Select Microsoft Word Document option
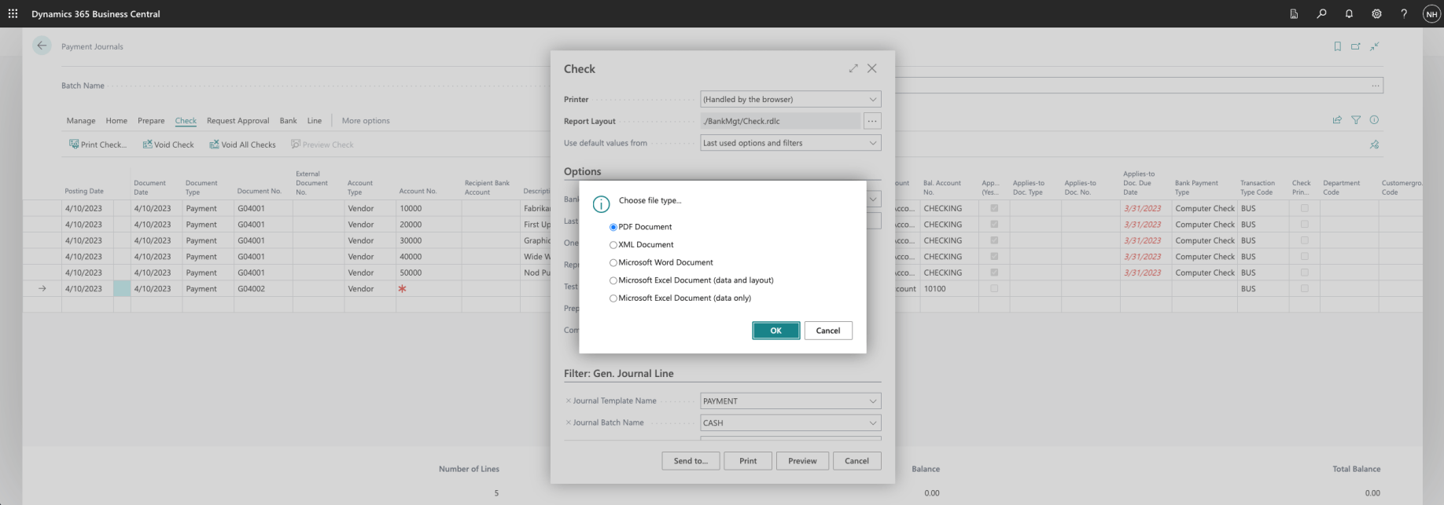Screen dimensions: 1444x505 pyautogui.click(x=613, y=263)
